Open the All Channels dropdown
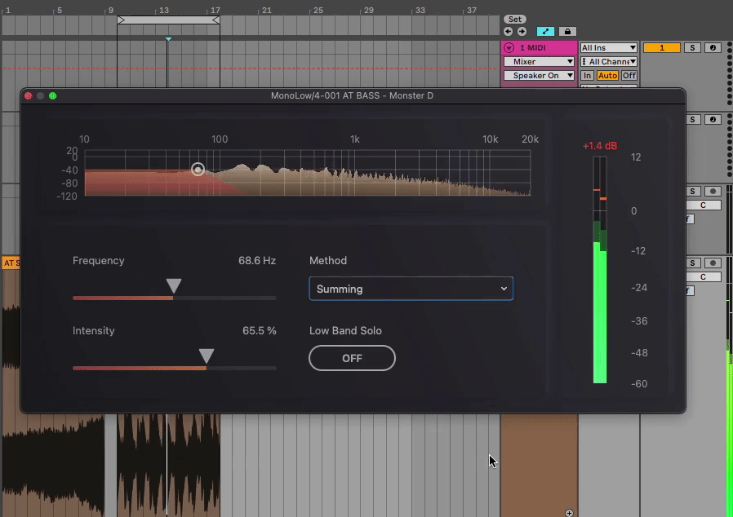Screen dimensions: 733x517 (609, 62)
